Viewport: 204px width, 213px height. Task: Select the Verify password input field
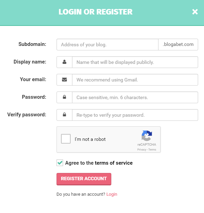click(135, 115)
